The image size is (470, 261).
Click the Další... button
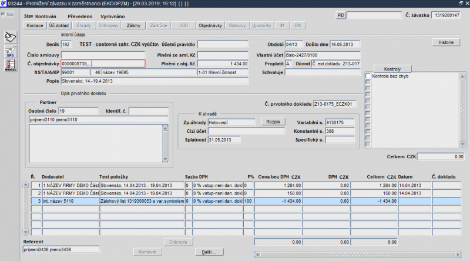point(210,252)
